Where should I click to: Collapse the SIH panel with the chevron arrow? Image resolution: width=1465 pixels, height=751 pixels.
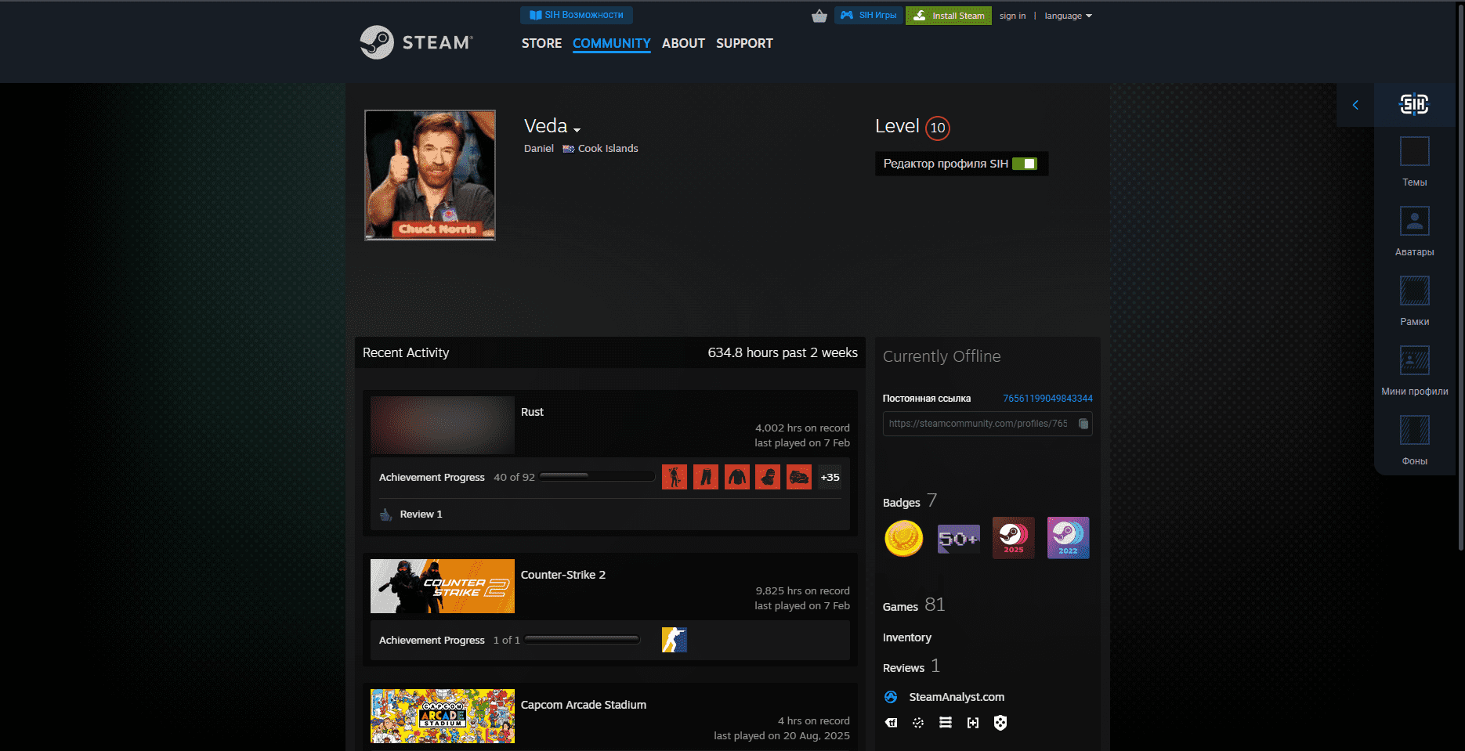click(x=1355, y=104)
